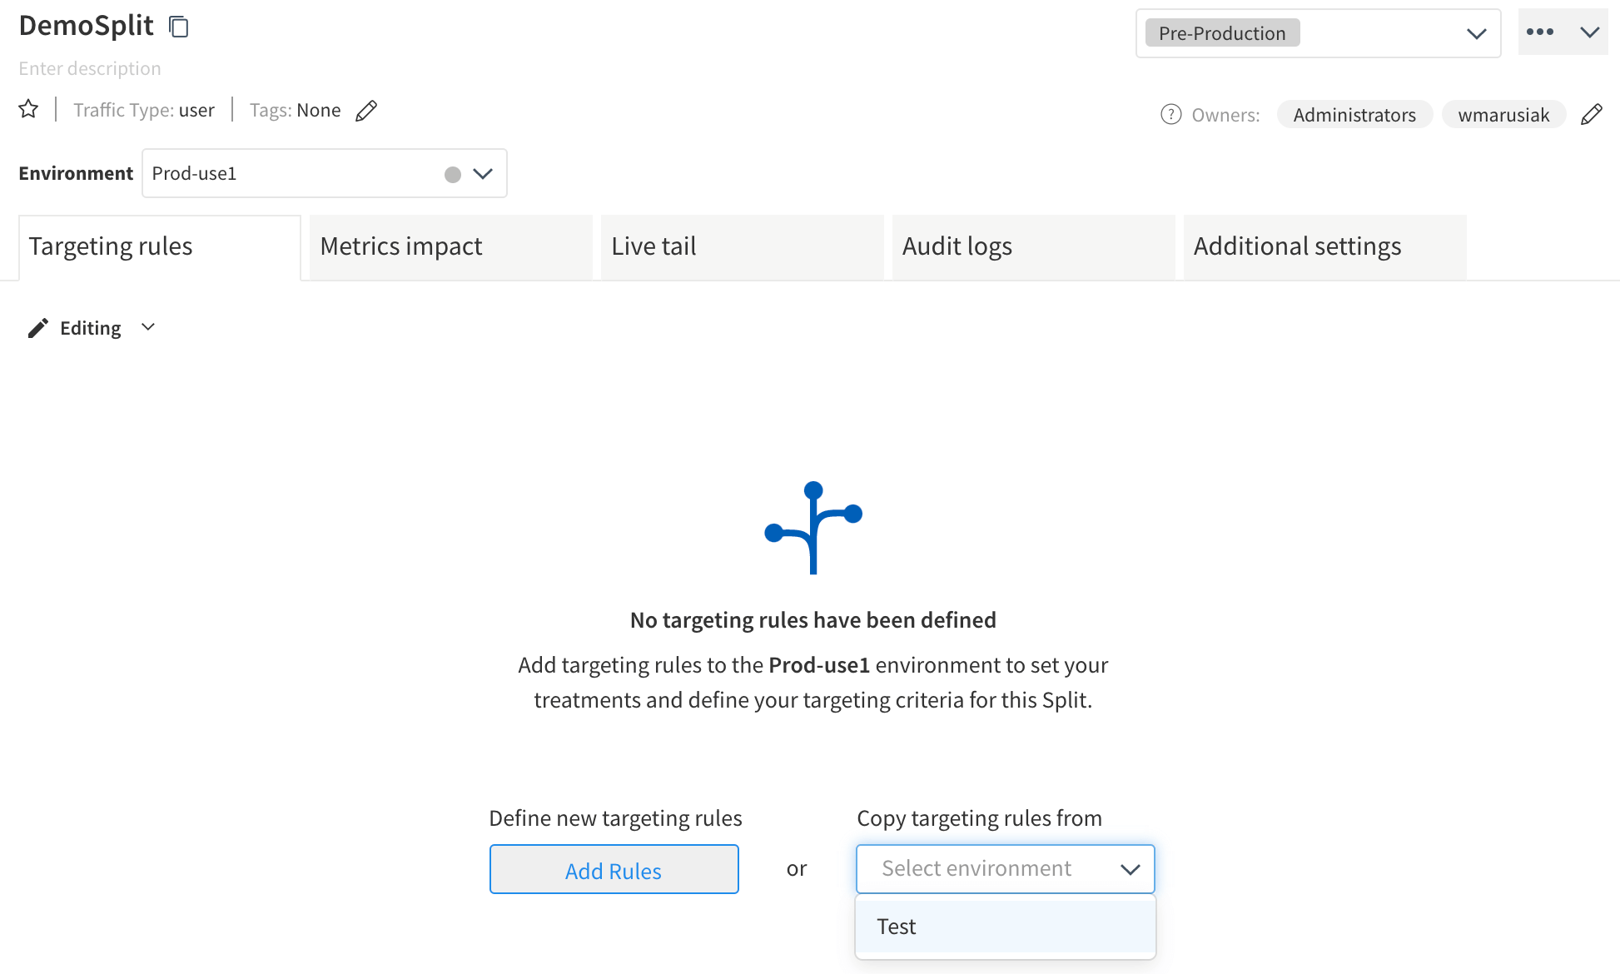Viewport: 1620px width, 974px height.
Task: Click the Tags edit pencil icon
Action: [367, 110]
